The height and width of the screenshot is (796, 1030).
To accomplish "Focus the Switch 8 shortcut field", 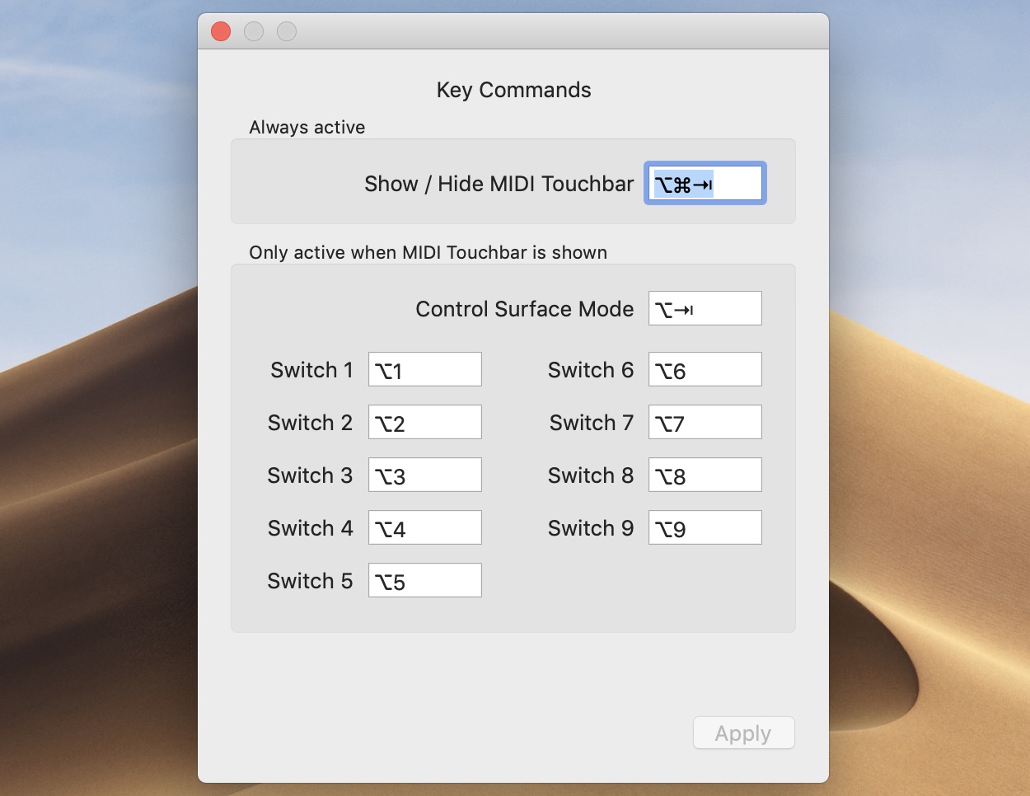I will pos(705,475).
